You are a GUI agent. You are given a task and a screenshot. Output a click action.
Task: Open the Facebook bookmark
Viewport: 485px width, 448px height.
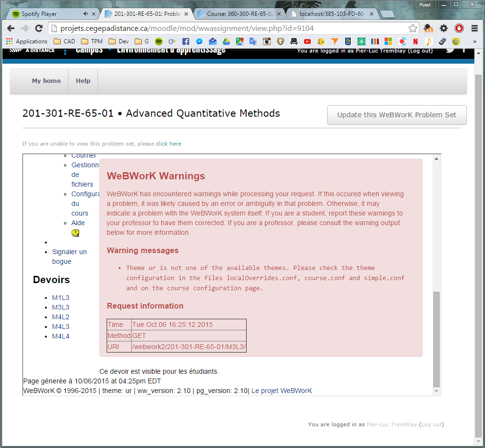click(185, 41)
